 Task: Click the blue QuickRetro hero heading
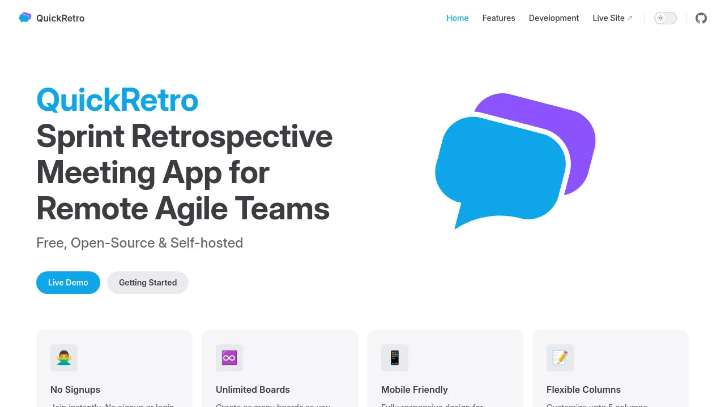point(117,100)
